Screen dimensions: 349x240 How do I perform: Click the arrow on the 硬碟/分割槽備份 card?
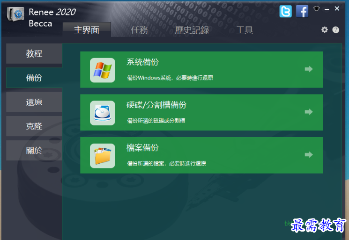tap(309, 112)
